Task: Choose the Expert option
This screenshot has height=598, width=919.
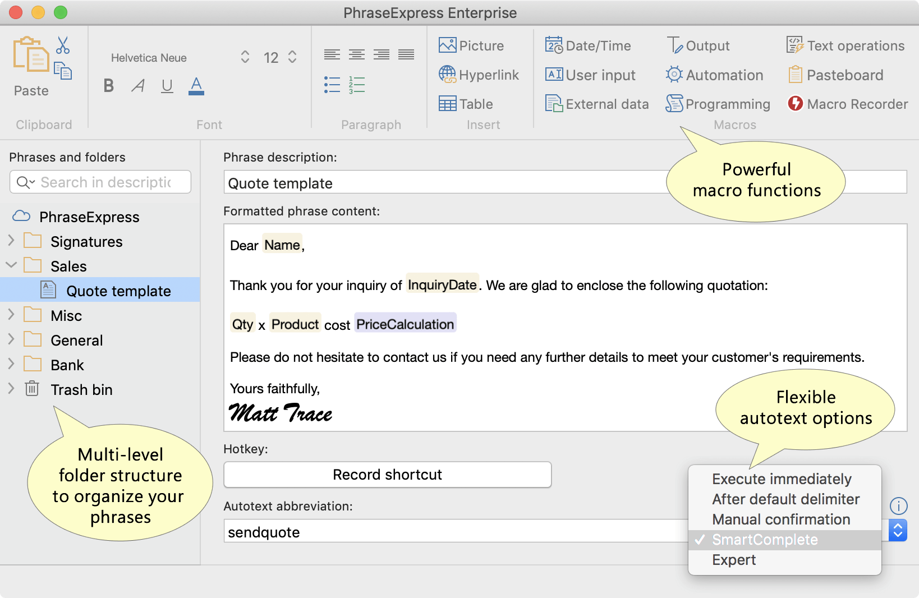Action: 784,560
